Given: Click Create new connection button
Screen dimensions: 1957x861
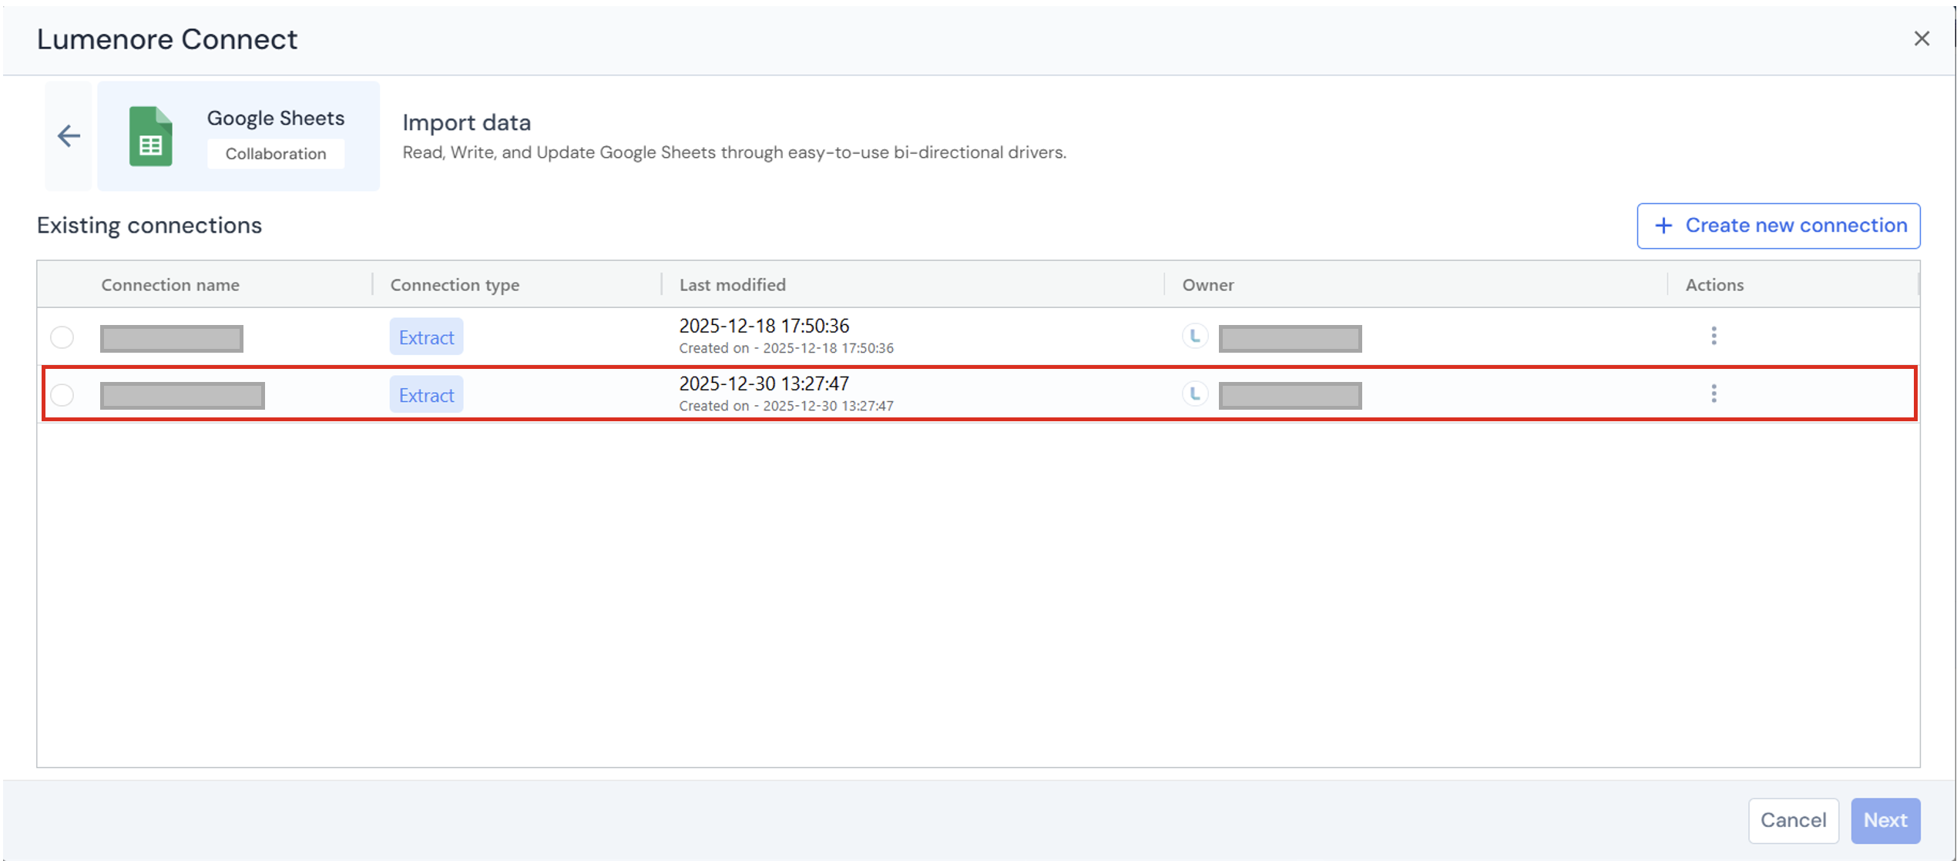Looking at the screenshot, I should [1778, 226].
